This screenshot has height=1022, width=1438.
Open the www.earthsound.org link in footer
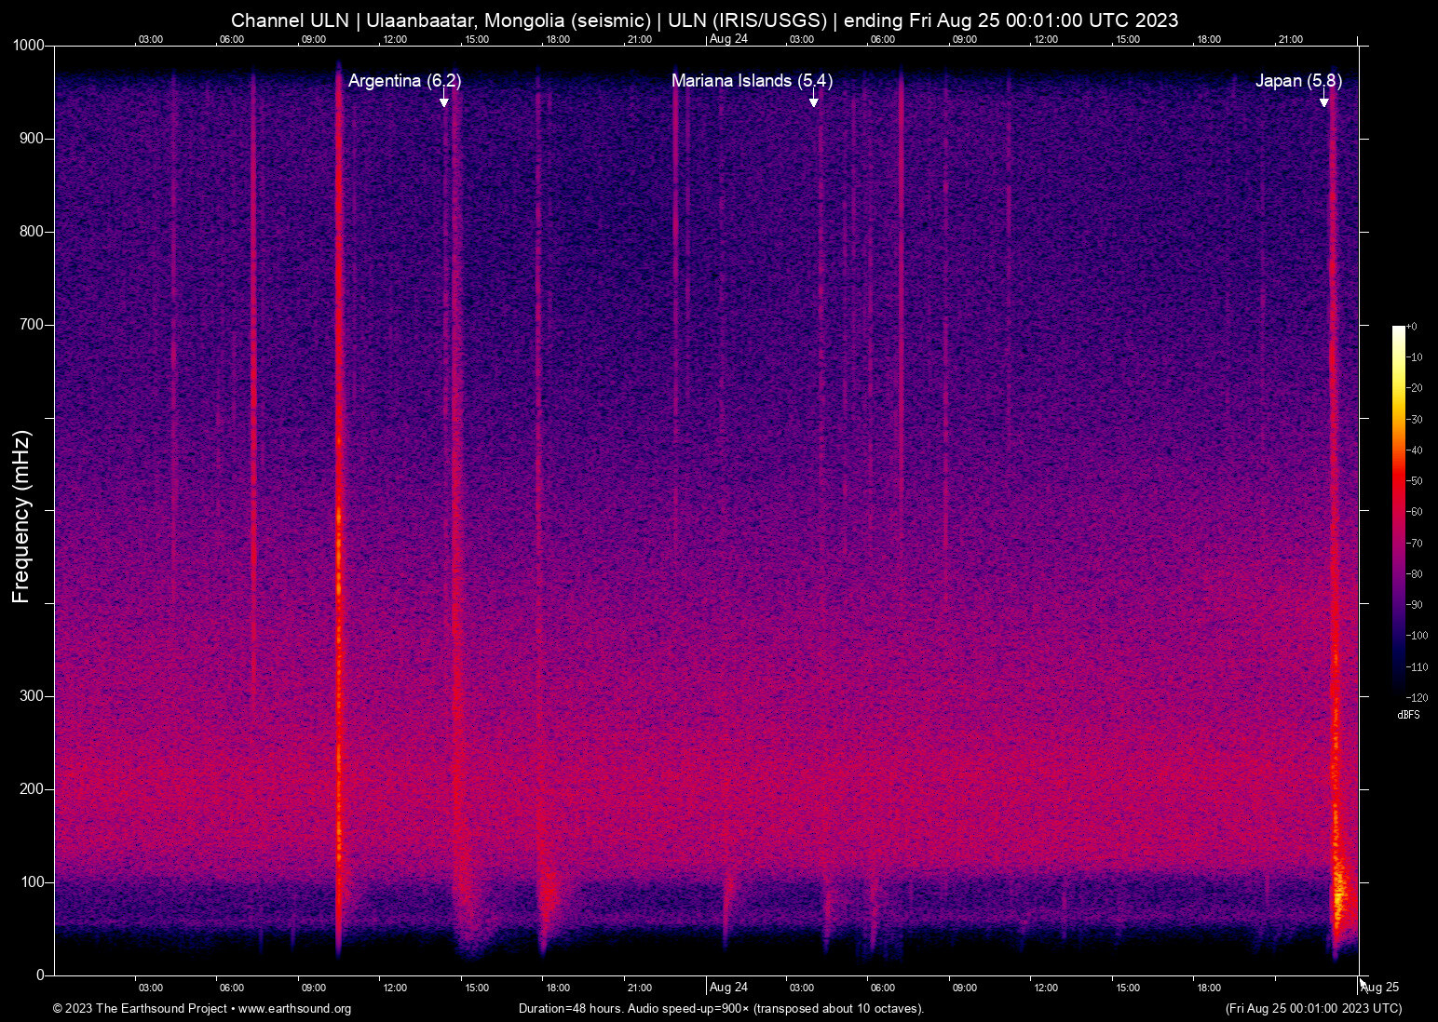pyautogui.click(x=294, y=1009)
